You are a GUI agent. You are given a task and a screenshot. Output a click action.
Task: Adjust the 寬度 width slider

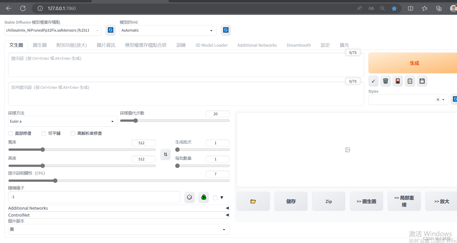tap(82, 150)
